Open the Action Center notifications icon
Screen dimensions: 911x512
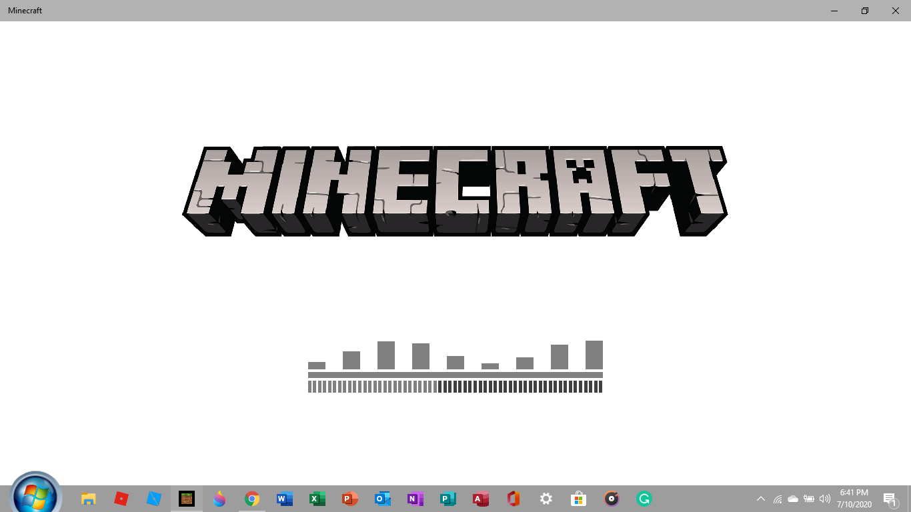(890, 499)
